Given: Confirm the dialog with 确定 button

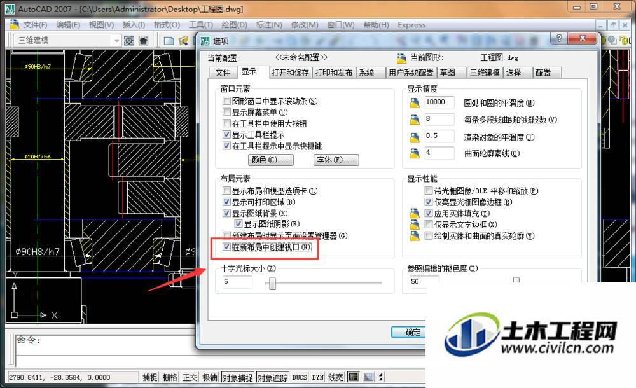Looking at the screenshot, I should pyautogui.click(x=408, y=332).
